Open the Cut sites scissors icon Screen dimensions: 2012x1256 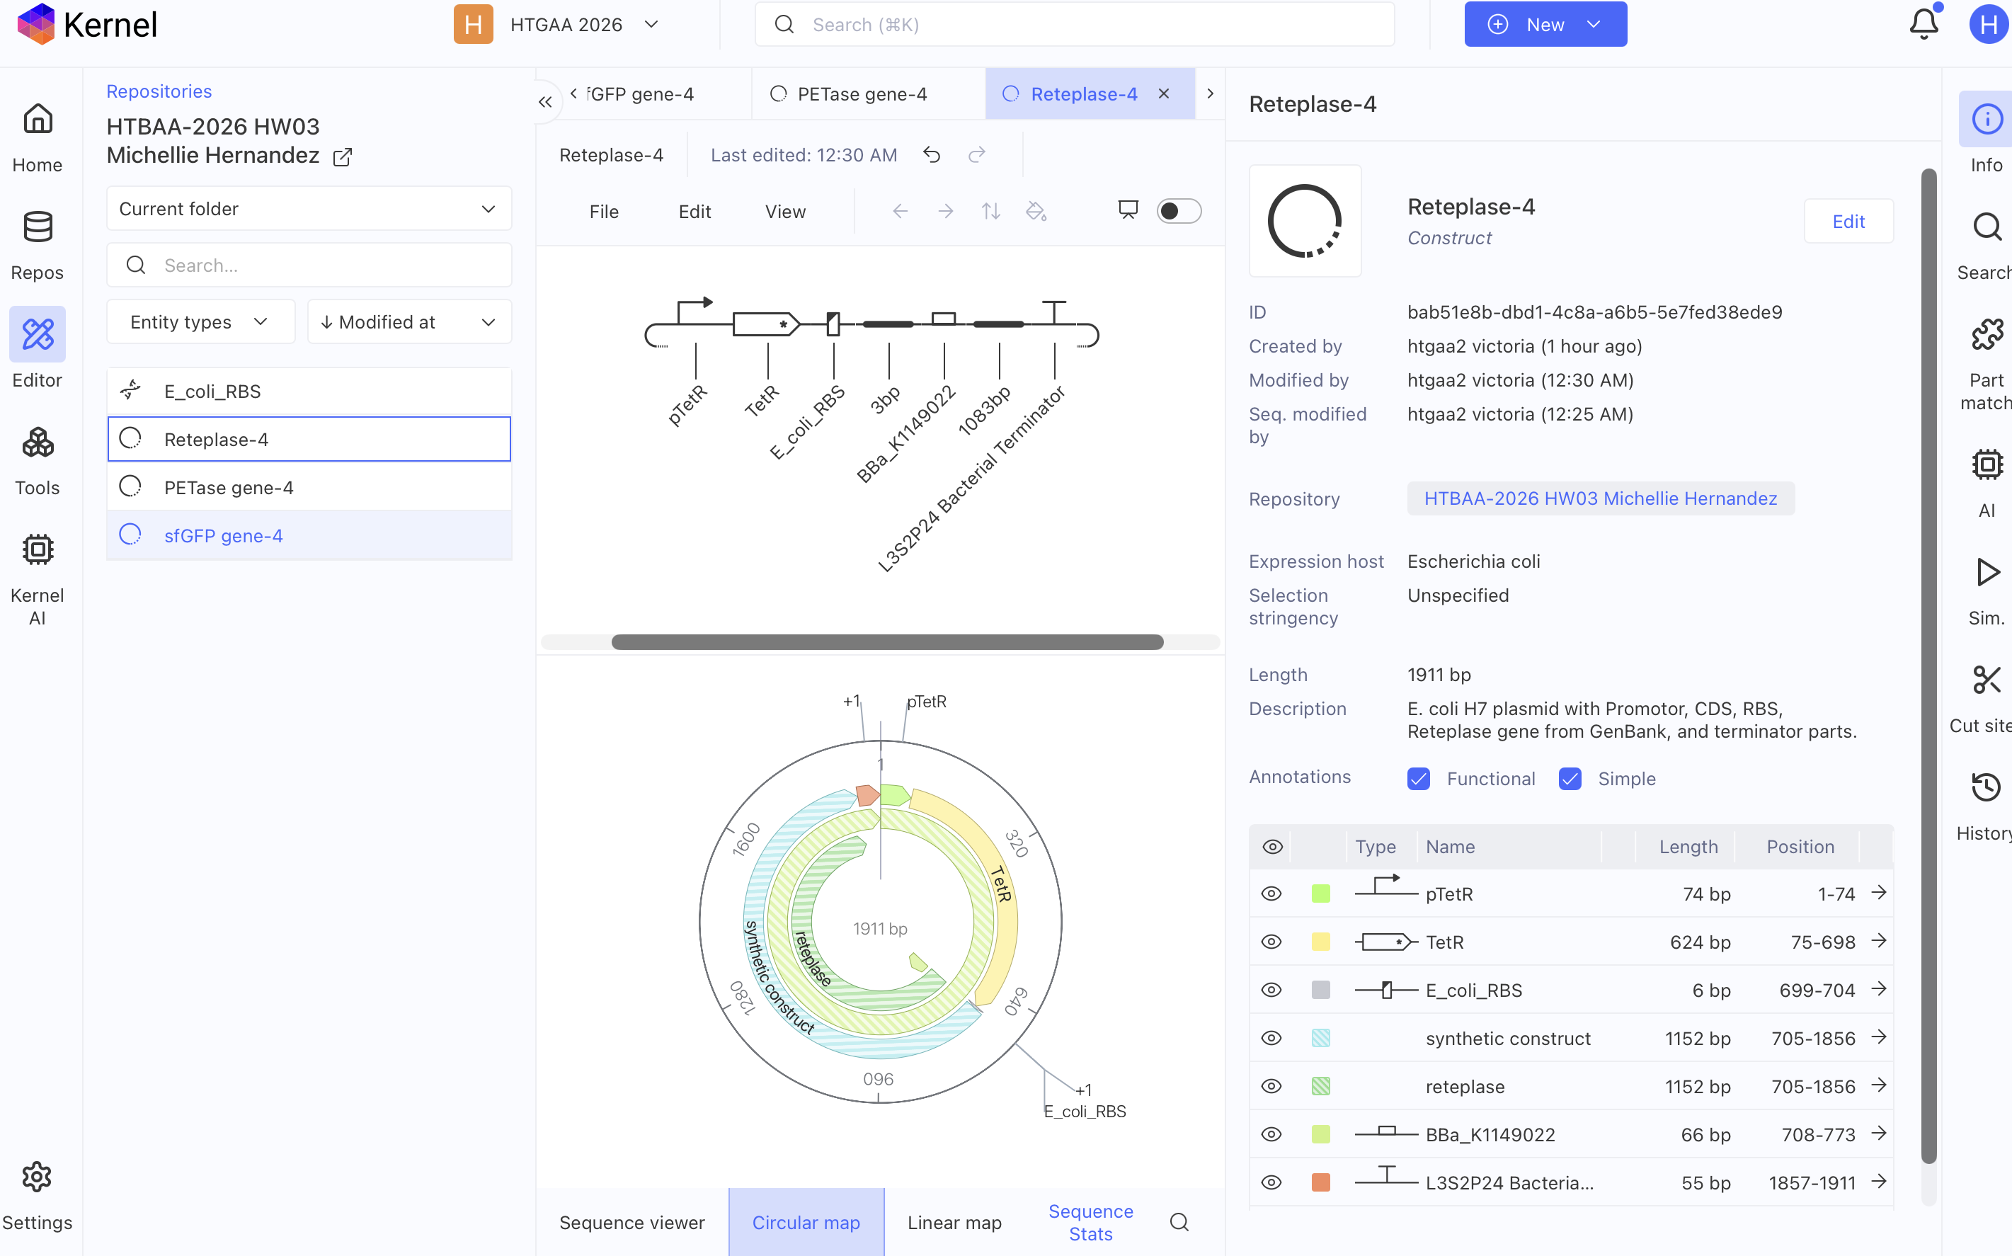(1987, 680)
